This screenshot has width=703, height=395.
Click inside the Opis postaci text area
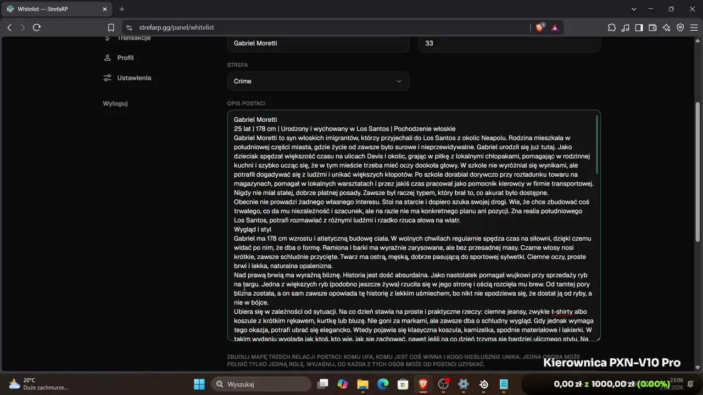(x=414, y=225)
